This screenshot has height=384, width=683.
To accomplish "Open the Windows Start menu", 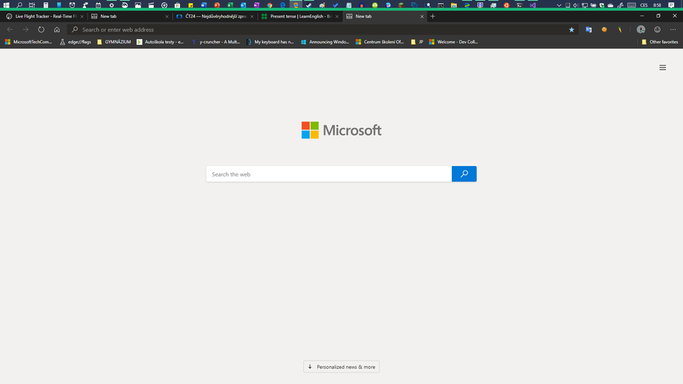I will click(x=6, y=5).
